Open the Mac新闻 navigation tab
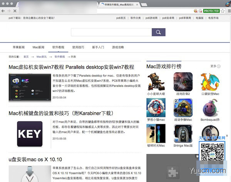Image resolution: width=231 pixels, height=182 pixels. [38, 47]
